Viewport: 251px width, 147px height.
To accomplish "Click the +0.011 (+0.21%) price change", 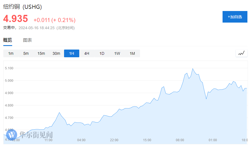I will coord(54,20).
